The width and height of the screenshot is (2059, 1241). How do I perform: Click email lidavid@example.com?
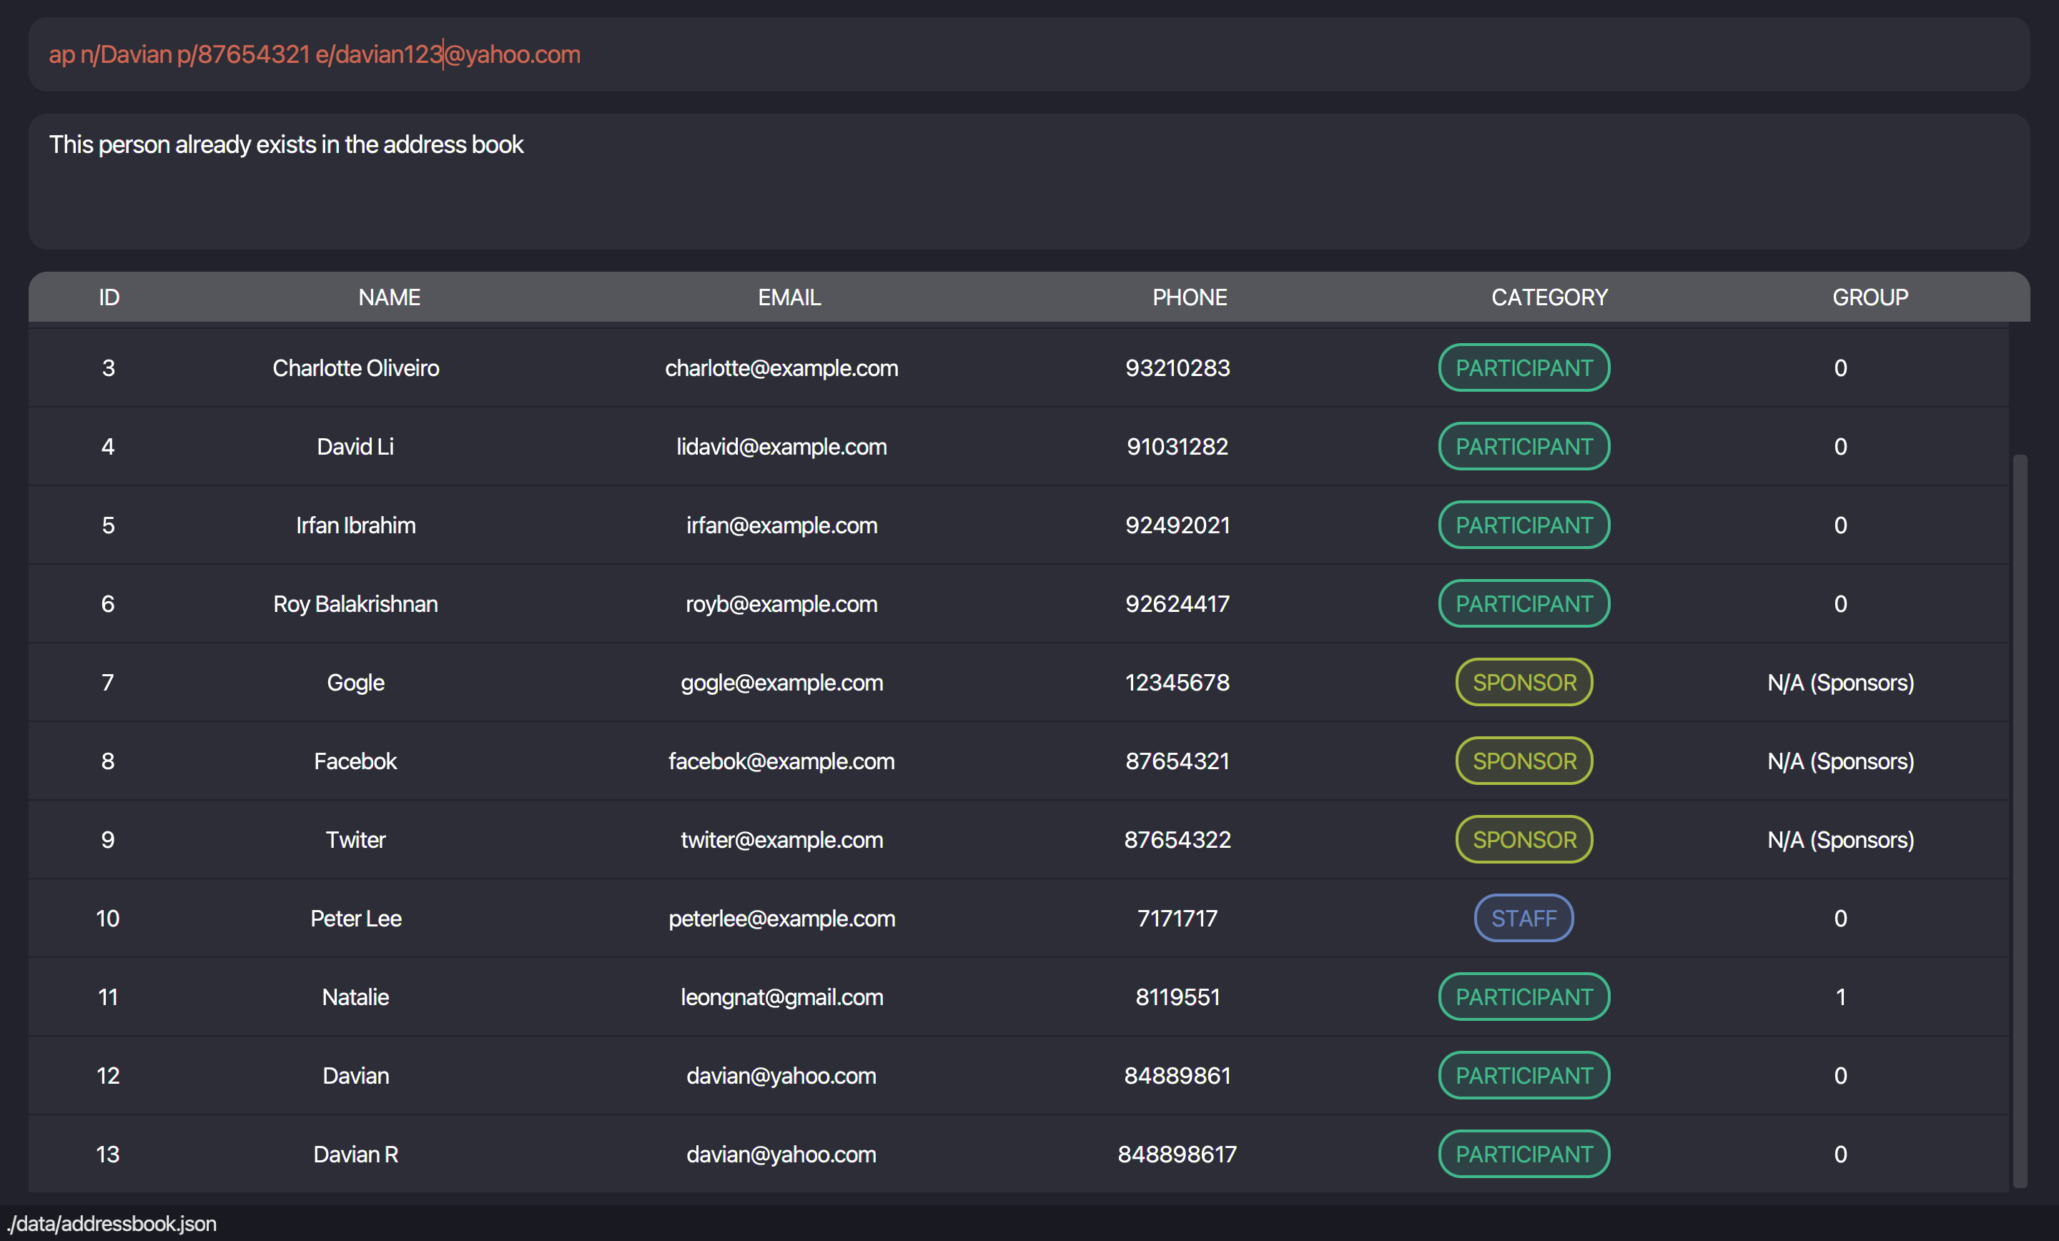click(781, 446)
